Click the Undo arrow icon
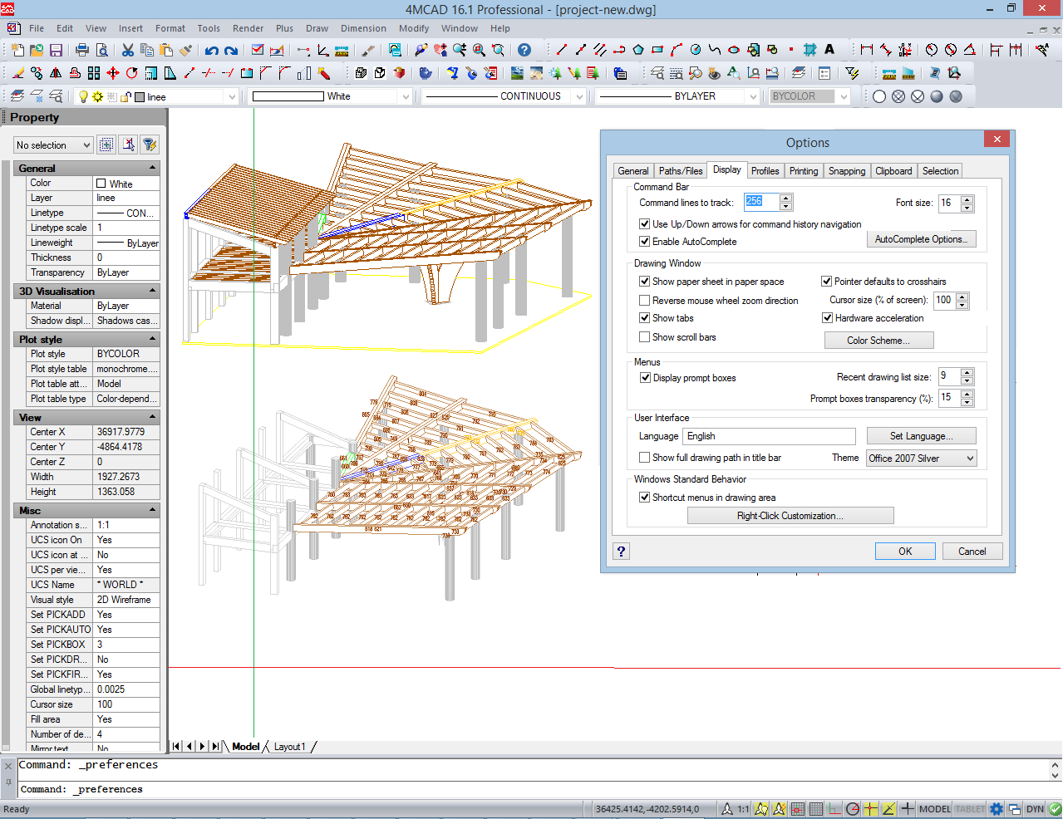This screenshot has width=1063, height=819. tap(212, 51)
